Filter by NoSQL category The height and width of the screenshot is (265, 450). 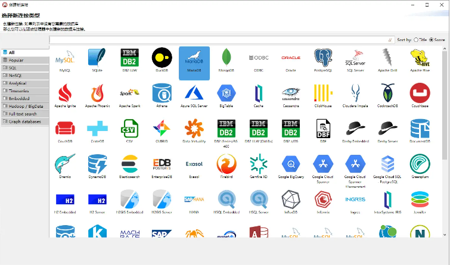pyautogui.click(x=25, y=76)
